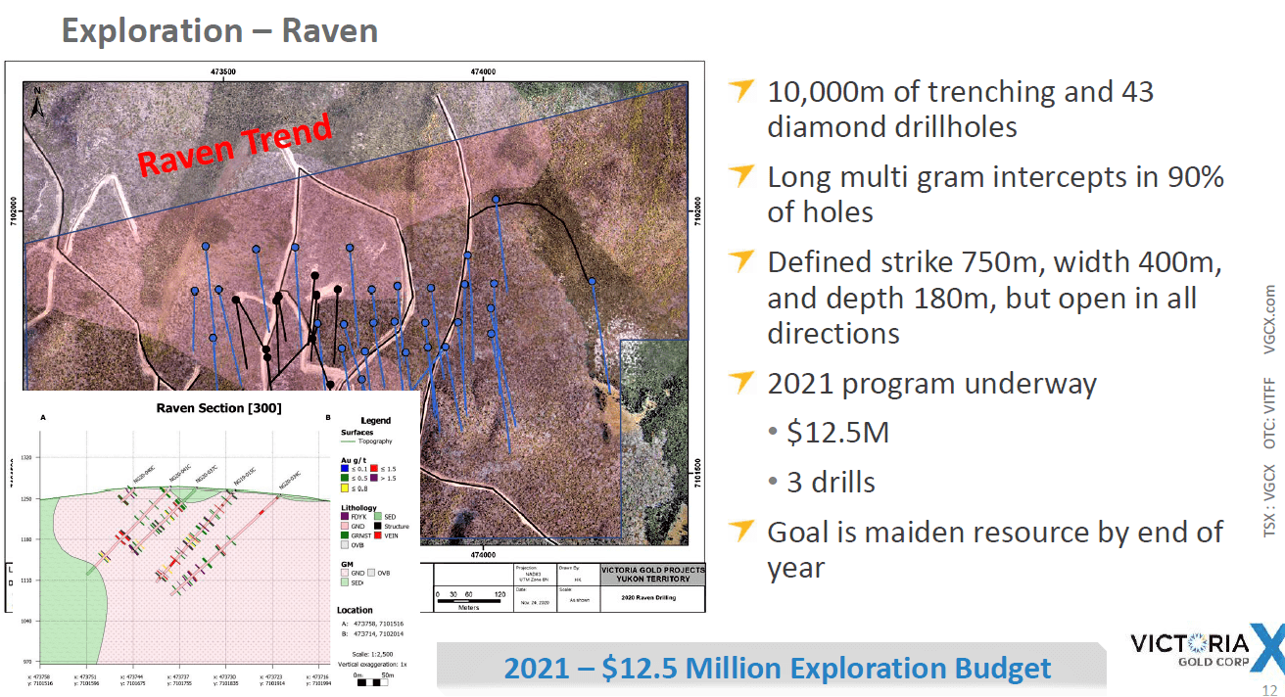Toggle the Structure entry under Lithology
The image size is (1285, 697).
391,526
